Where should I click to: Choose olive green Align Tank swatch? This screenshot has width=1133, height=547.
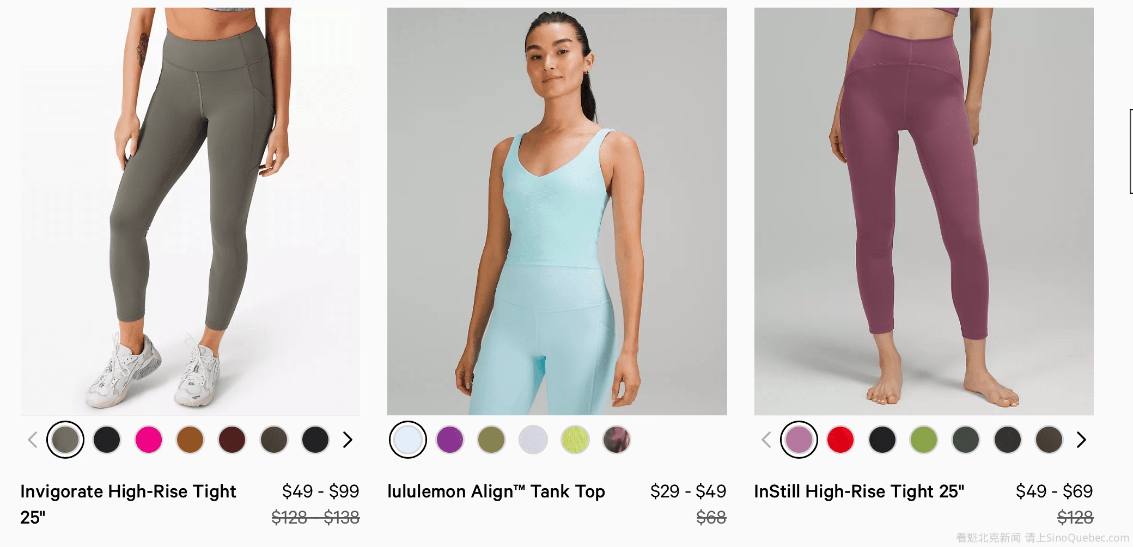491,440
